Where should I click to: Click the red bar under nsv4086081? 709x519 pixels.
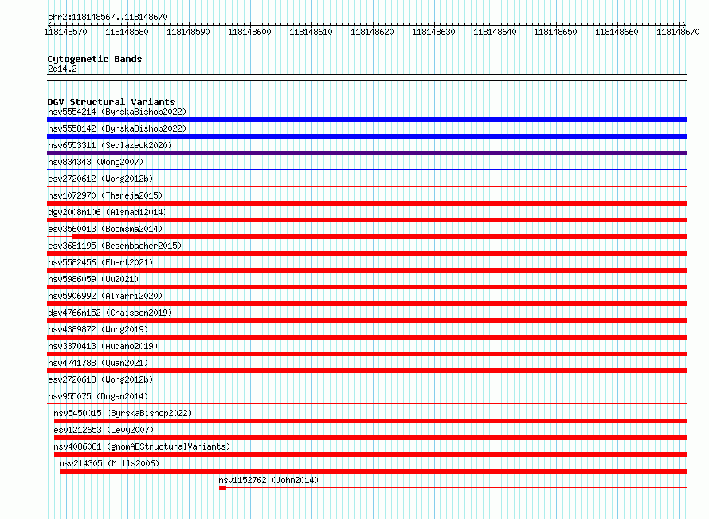[370, 454]
